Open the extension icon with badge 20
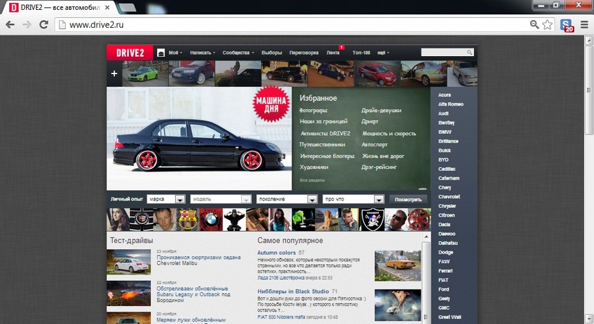Image resolution: width=594 pixels, height=324 pixels. pos(567,25)
